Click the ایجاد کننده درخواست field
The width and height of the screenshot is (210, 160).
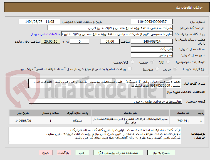coord(117,34)
